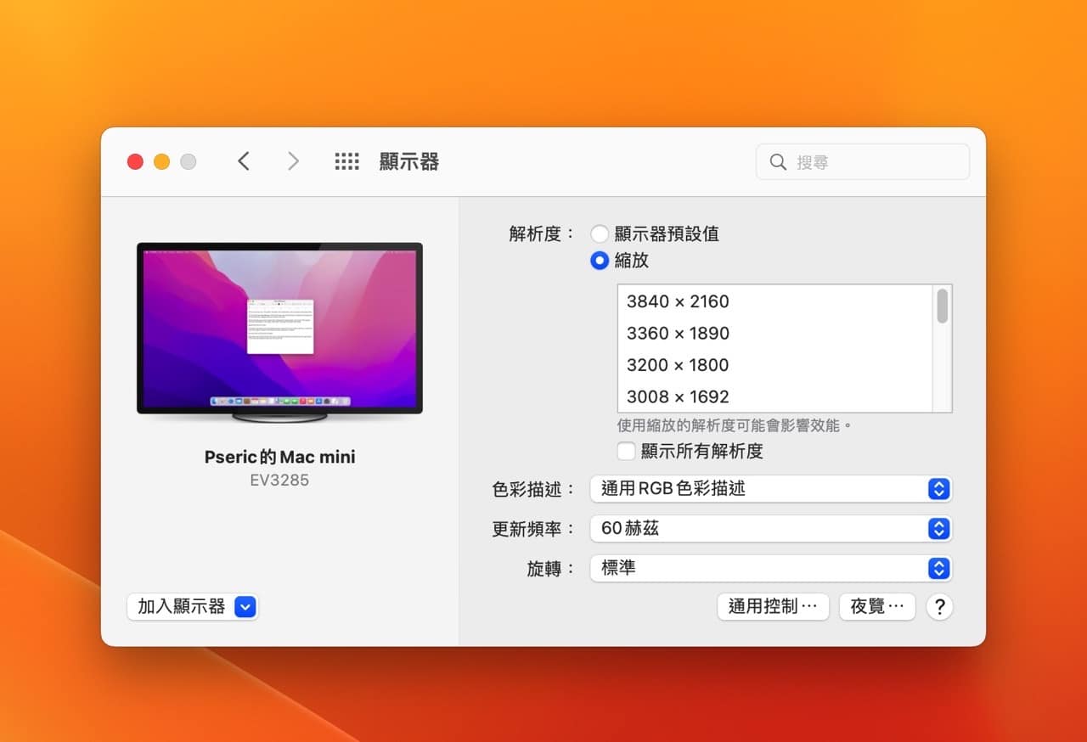
Task: Click the EV3285 display name text
Action: click(279, 481)
